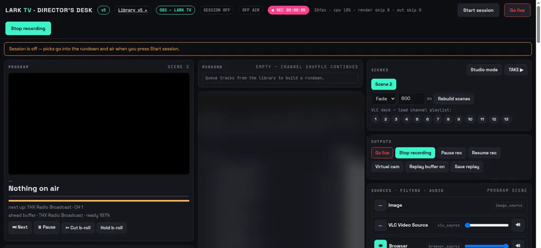Screen dimensions: 541x248
Task: Load channel playlist 10
Action: [x=470, y=119]
